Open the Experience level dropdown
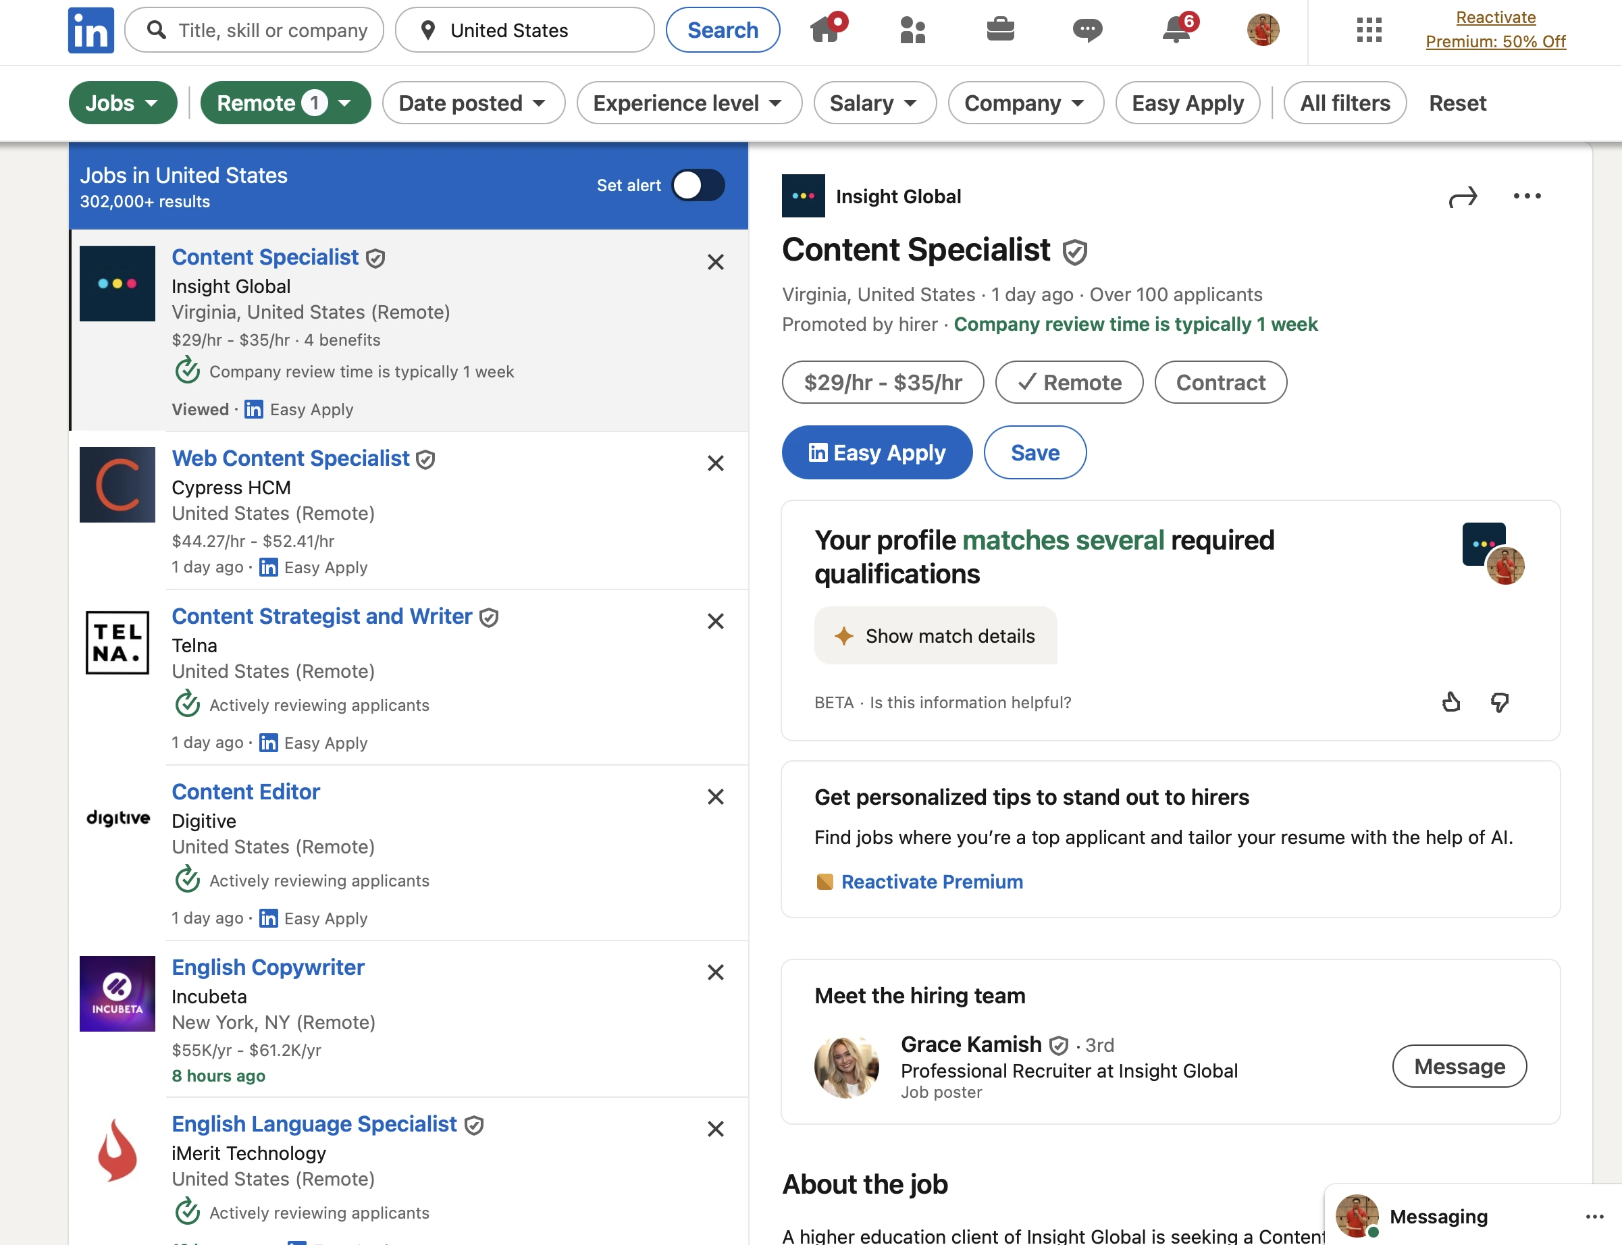1622x1245 pixels. tap(688, 103)
